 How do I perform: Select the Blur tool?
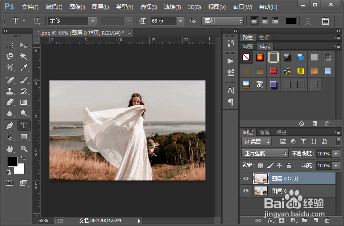(10, 113)
